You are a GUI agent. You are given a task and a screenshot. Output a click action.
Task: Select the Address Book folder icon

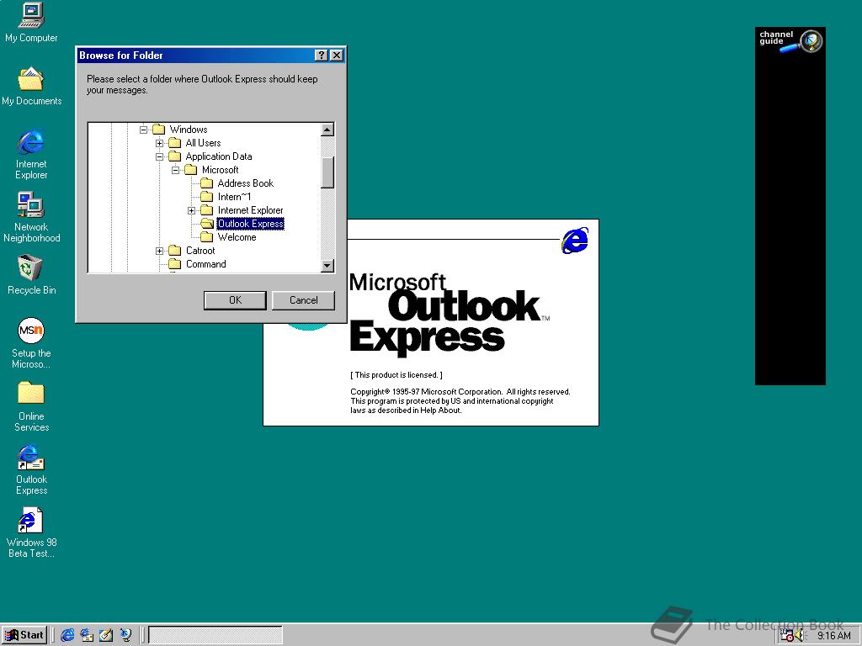(207, 183)
